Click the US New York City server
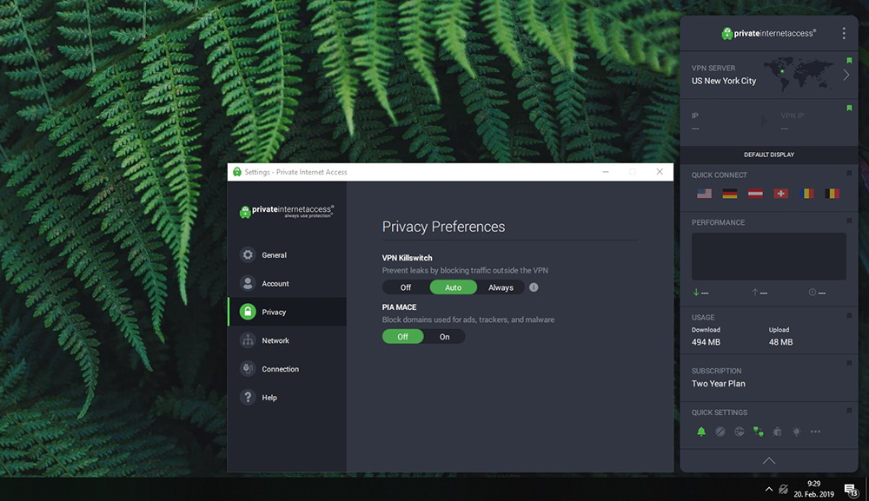Viewport: 869px width, 501px height. (724, 81)
